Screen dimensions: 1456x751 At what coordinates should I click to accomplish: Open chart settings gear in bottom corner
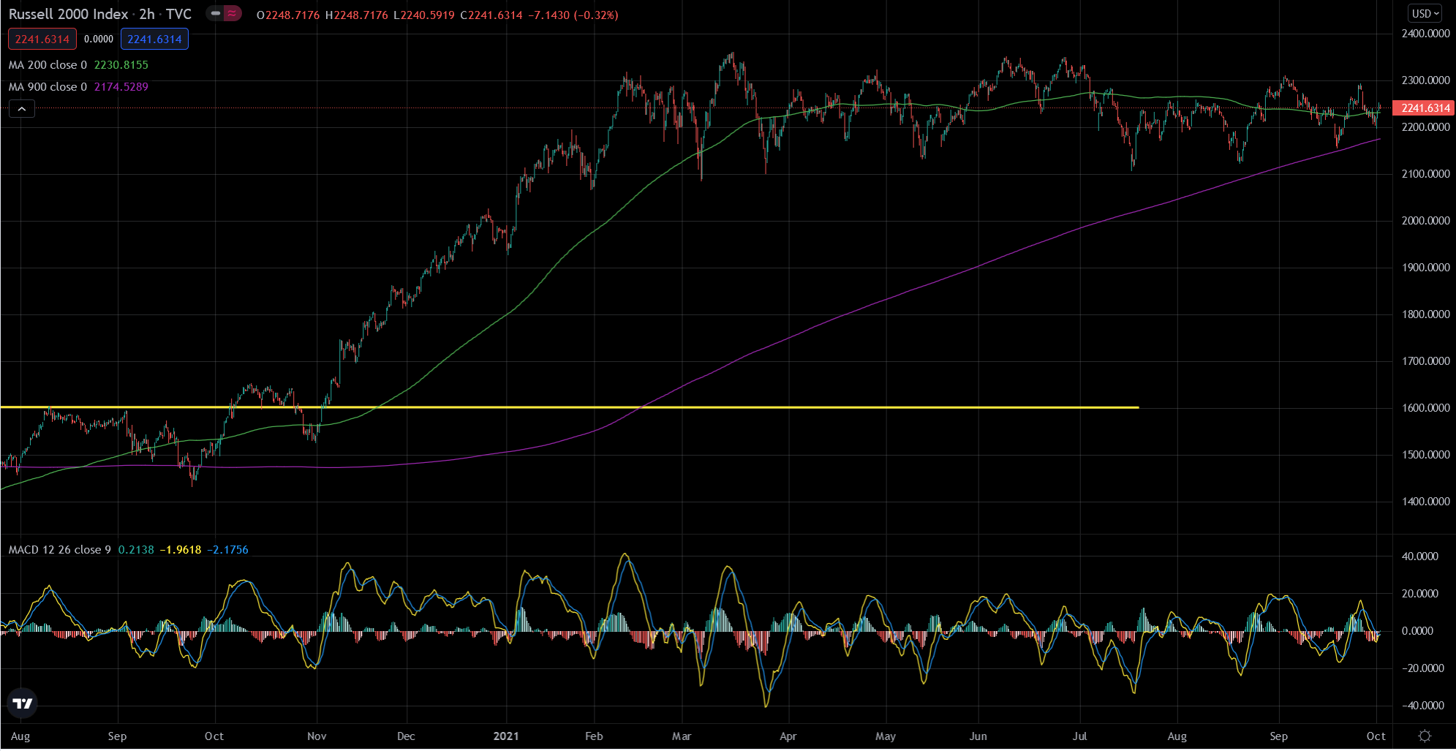pos(1425,736)
